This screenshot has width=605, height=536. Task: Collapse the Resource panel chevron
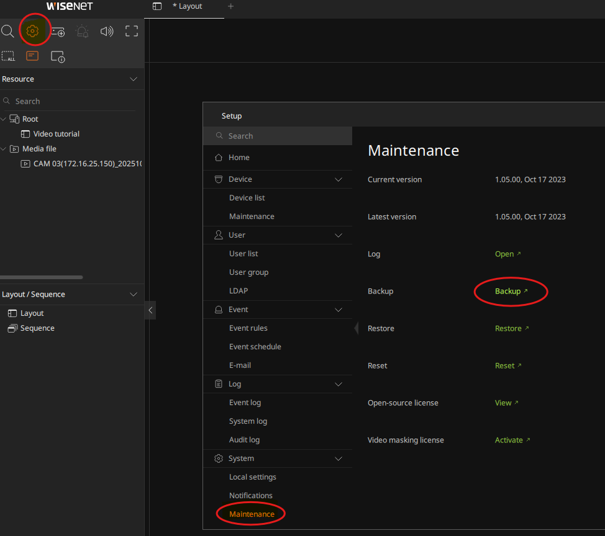(x=134, y=79)
